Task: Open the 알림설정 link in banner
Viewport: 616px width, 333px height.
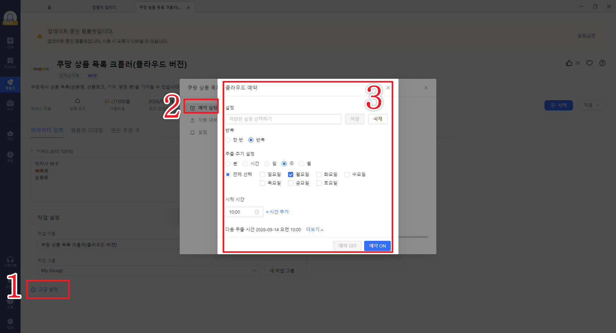Action: pyautogui.click(x=586, y=36)
